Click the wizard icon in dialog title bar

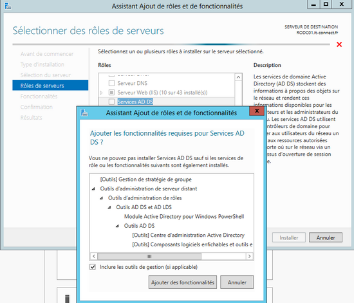coord(84,113)
